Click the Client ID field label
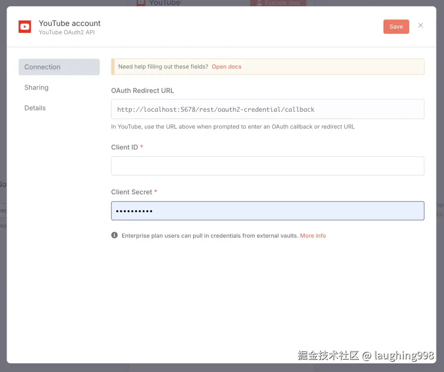The image size is (444, 372). [x=124, y=147]
